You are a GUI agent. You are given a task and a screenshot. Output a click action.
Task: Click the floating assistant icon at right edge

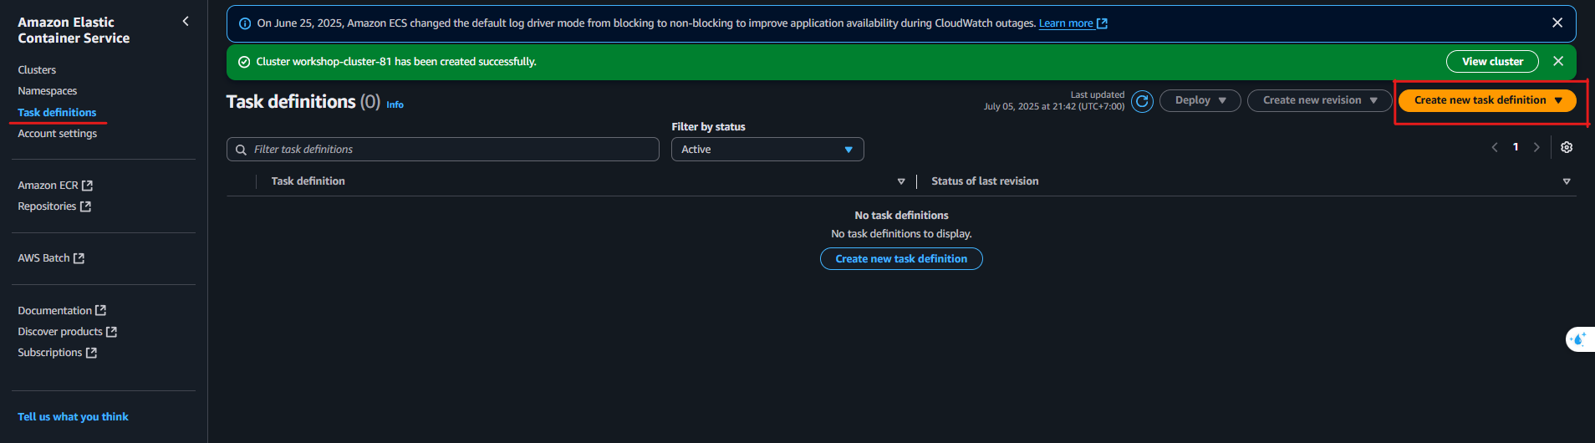pyautogui.click(x=1579, y=339)
